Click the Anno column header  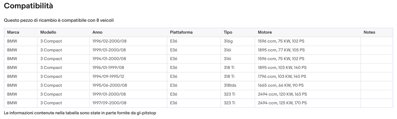pyautogui.click(x=98, y=32)
